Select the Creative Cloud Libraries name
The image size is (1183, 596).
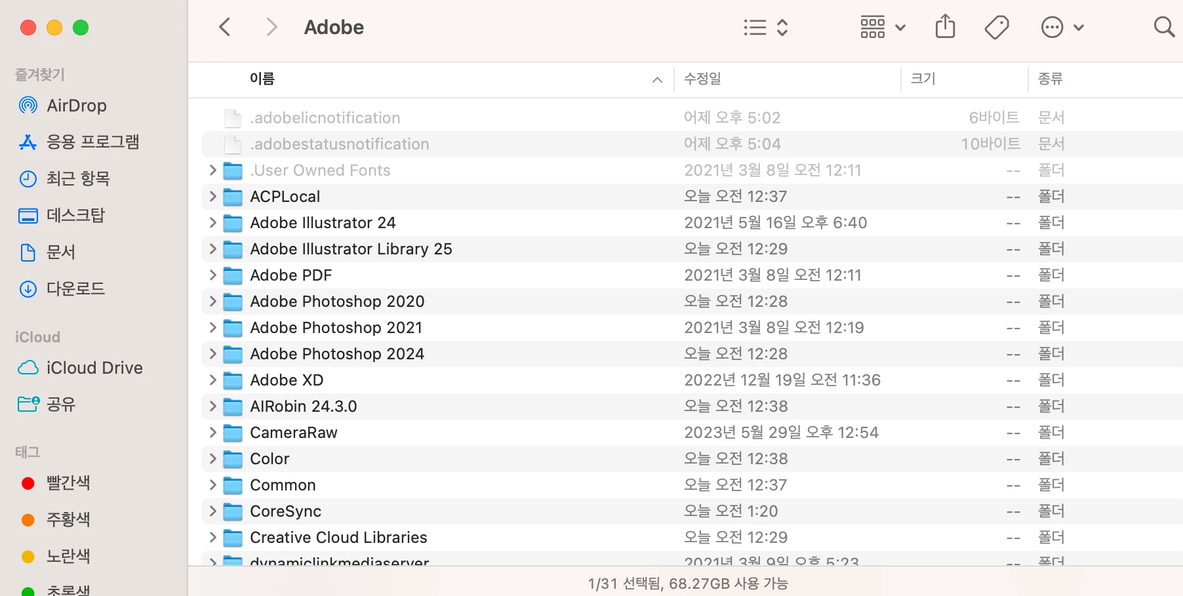(338, 538)
